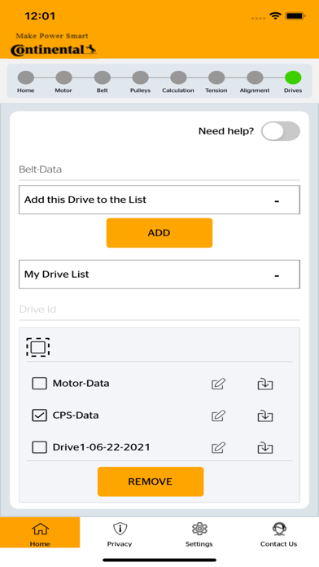Click the REMOVE button
The width and height of the screenshot is (319, 567).
tap(151, 481)
